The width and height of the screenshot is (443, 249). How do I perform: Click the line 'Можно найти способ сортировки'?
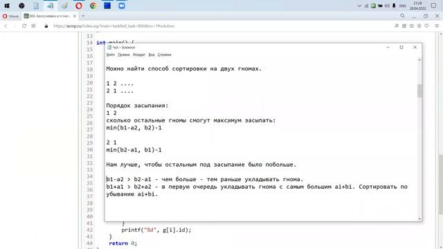pyautogui.click(x=184, y=68)
